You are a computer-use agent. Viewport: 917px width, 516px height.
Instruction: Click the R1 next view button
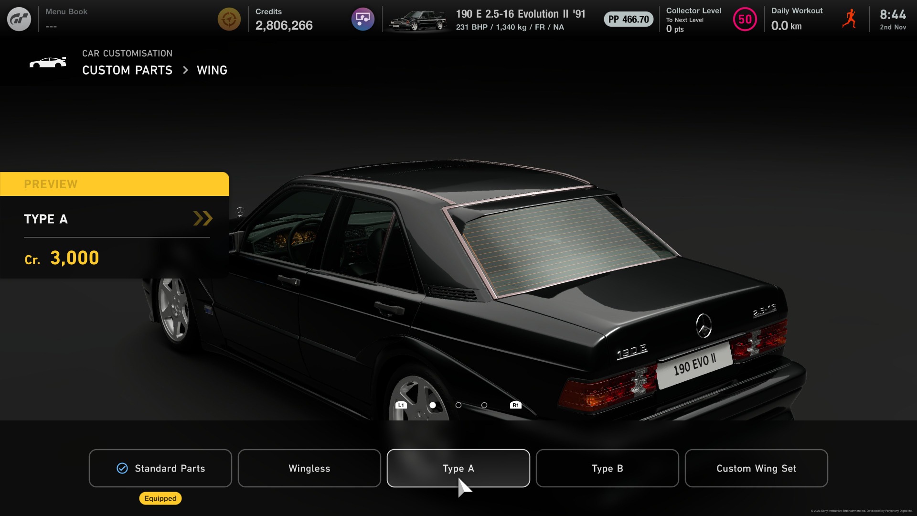(x=515, y=405)
